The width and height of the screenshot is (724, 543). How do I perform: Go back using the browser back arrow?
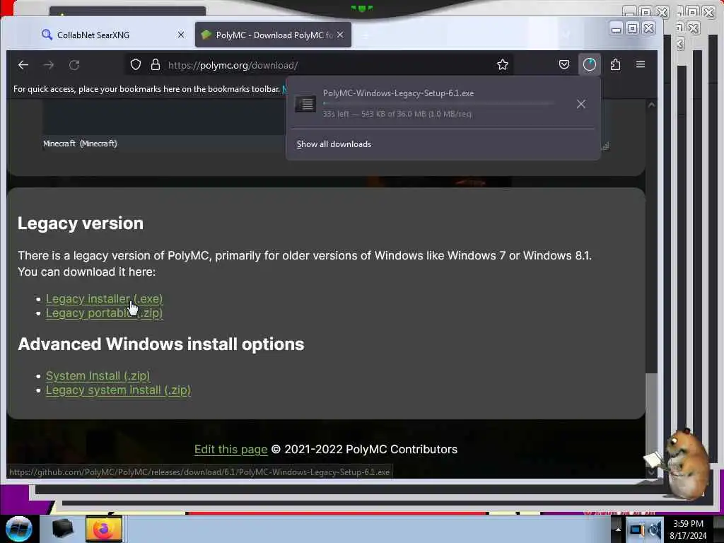[x=23, y=65]
